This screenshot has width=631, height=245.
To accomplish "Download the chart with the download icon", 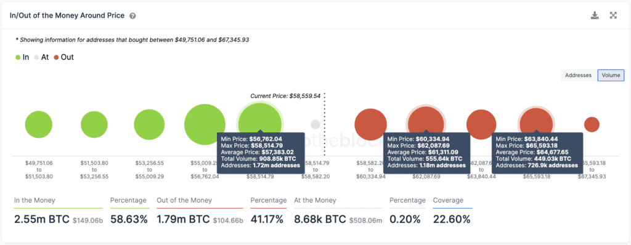I will click(x=595, y=15).
